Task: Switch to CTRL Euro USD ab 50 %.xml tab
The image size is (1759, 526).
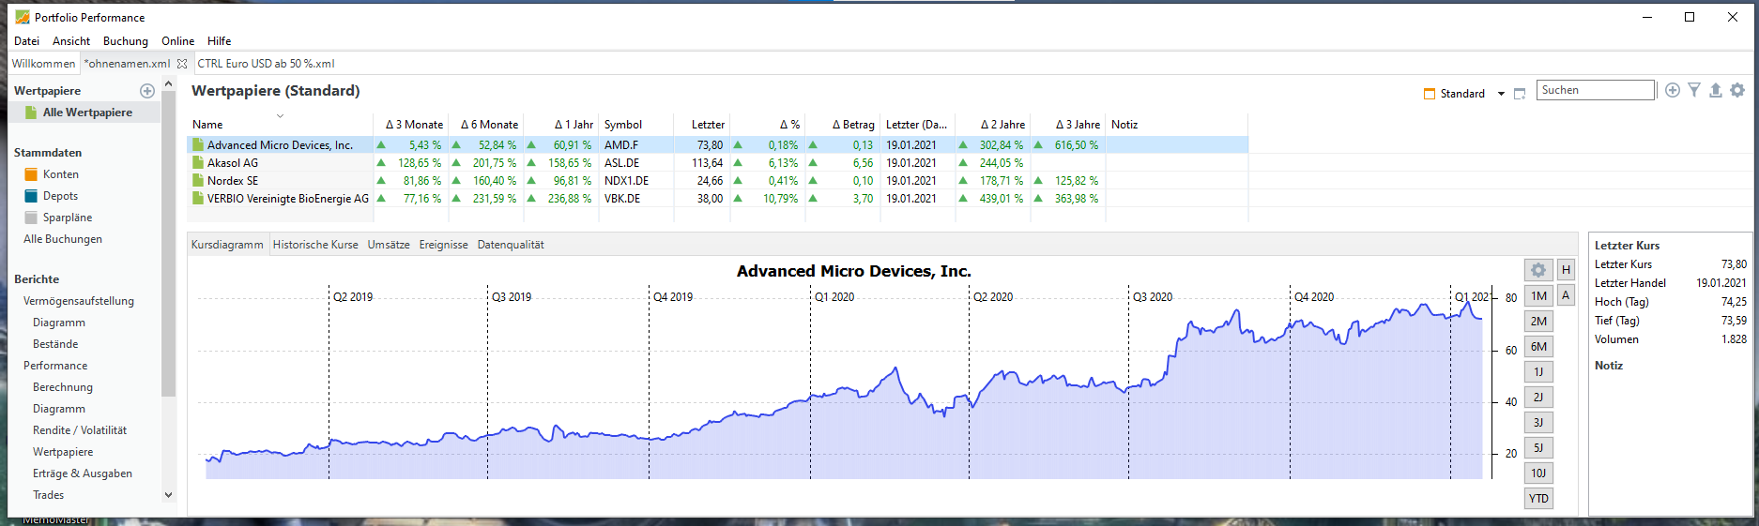Action: coord(266,64)
